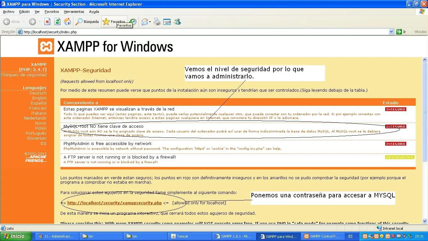Open the Ayuda menu
Screen dimensions: 428x241
(94, 12)
